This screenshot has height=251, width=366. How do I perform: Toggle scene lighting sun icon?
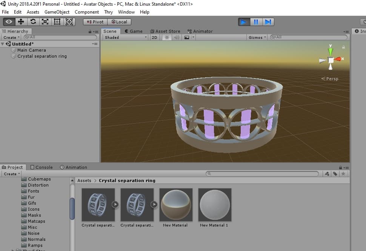click(x=166, y=37)
